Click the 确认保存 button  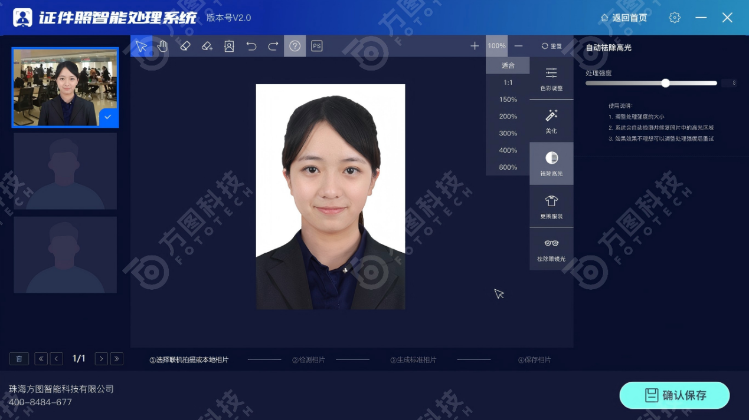pos(675,395)
